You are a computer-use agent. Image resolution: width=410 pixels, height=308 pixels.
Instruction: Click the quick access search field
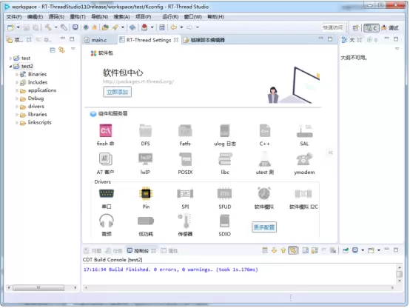tap(332, 27)
